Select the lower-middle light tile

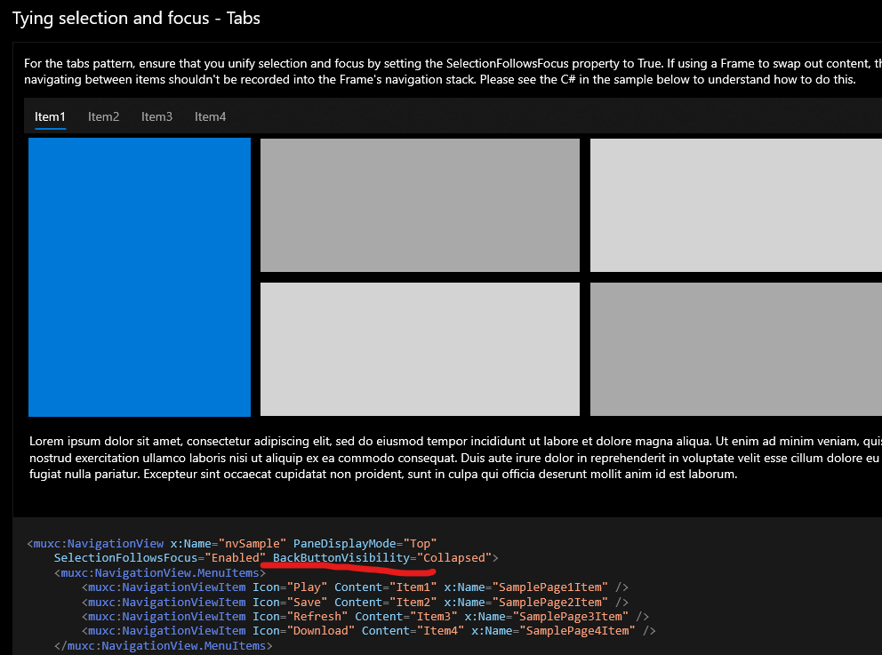(419, 348)
